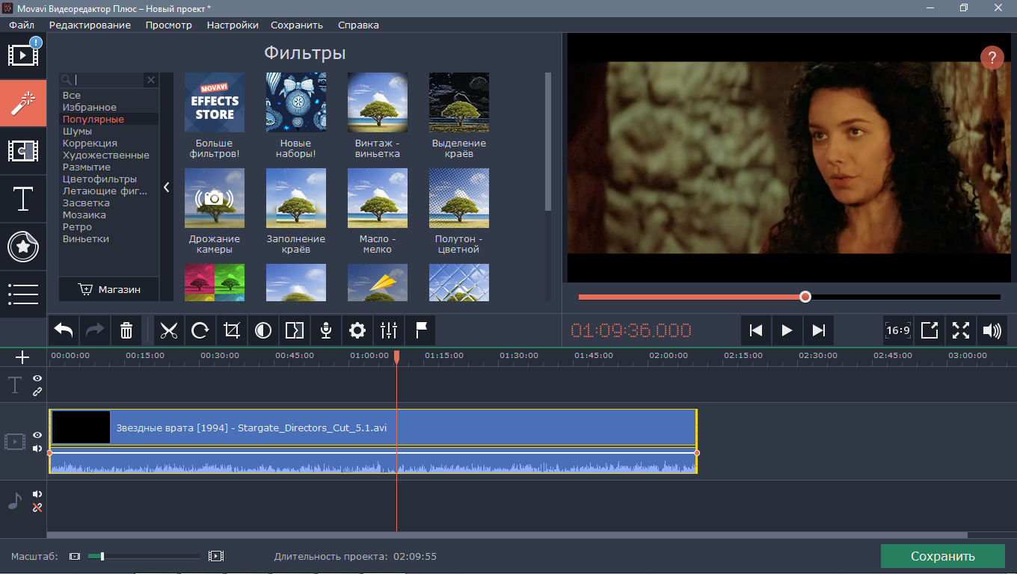The image size is (1017, 574).
Task: Click the red help question mark
Action: (x=992, y=58)
